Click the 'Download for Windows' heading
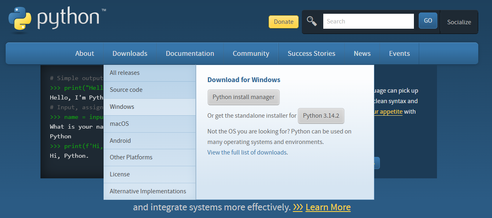This screenshot has width=492, height=218. [x=244, y=80]
